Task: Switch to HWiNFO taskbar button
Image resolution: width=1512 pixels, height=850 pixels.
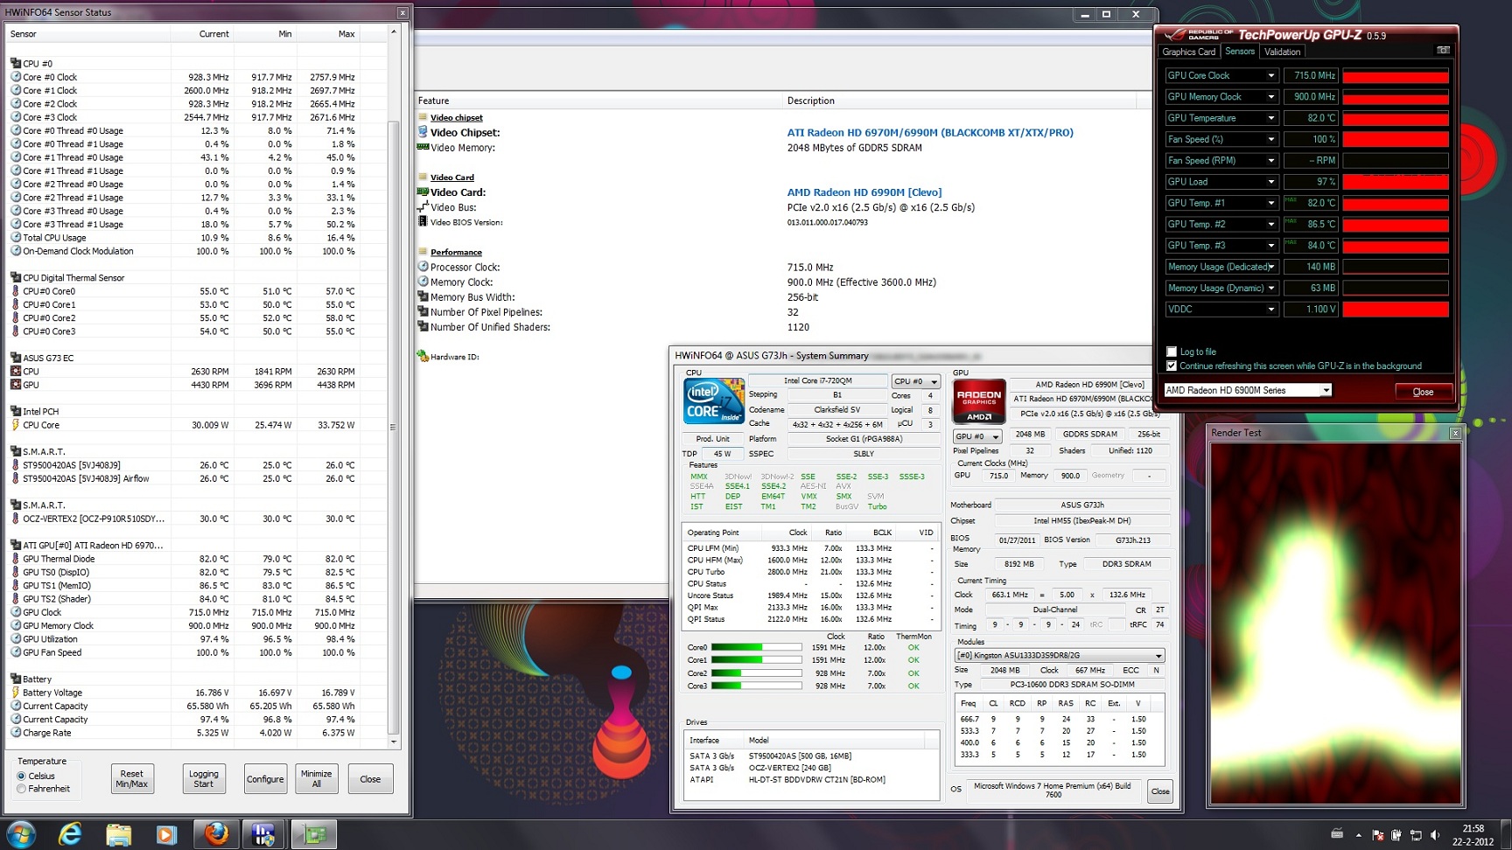Action: 262,834
